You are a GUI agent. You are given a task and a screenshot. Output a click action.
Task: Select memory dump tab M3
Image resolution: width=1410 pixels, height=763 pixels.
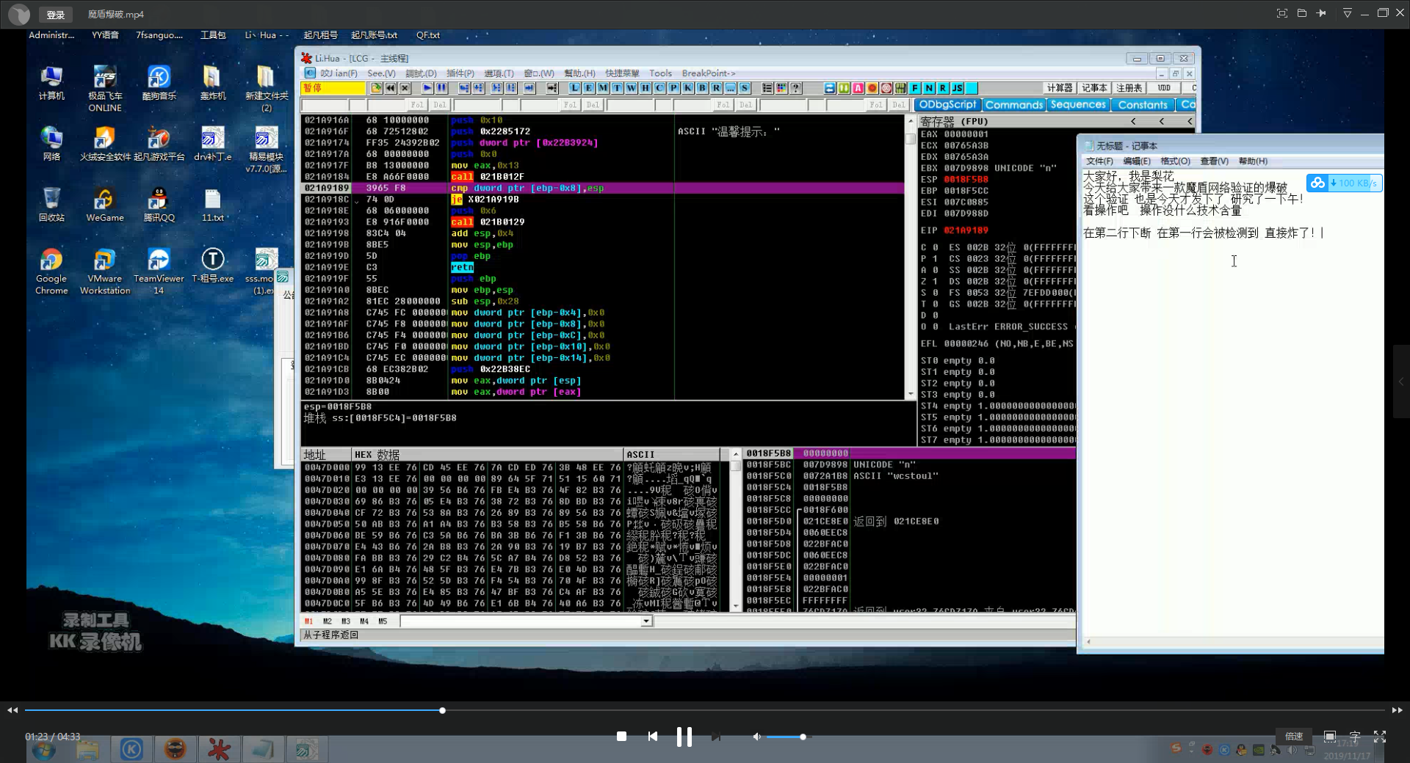click(346, 621)
